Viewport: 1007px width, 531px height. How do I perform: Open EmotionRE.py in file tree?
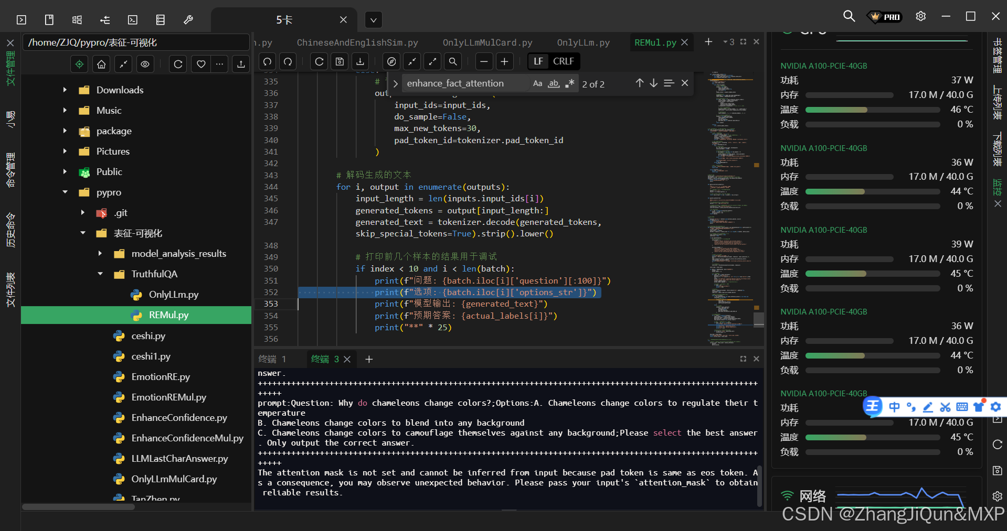[x=161, y=377]
